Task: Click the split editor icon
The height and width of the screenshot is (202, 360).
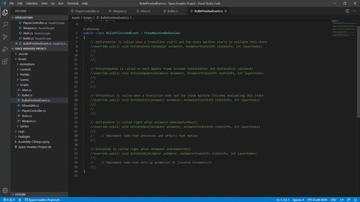Action: [347, 11]
